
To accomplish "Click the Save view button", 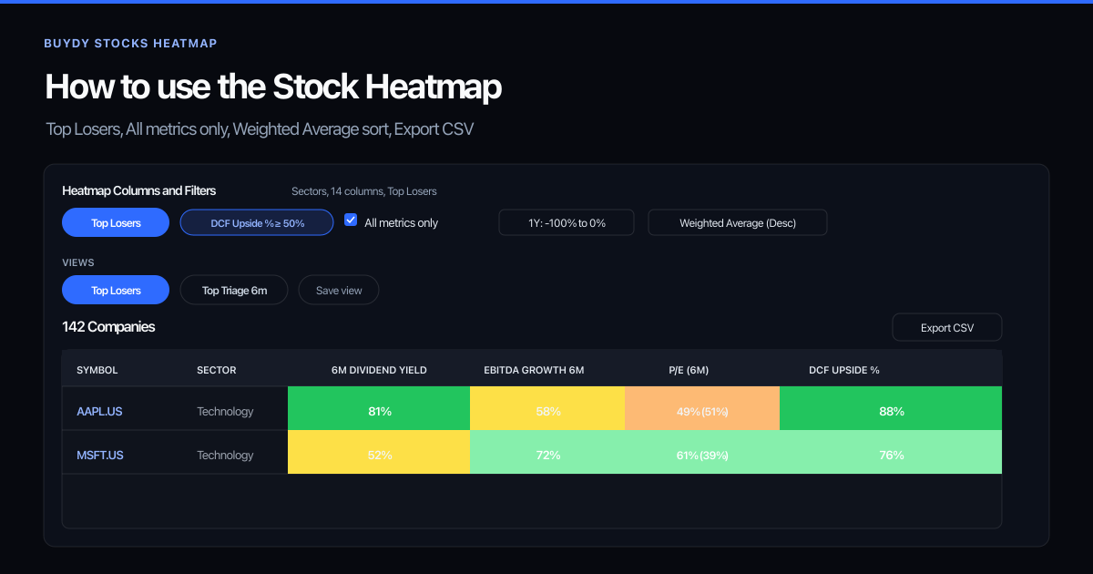I will pos(339,290).
